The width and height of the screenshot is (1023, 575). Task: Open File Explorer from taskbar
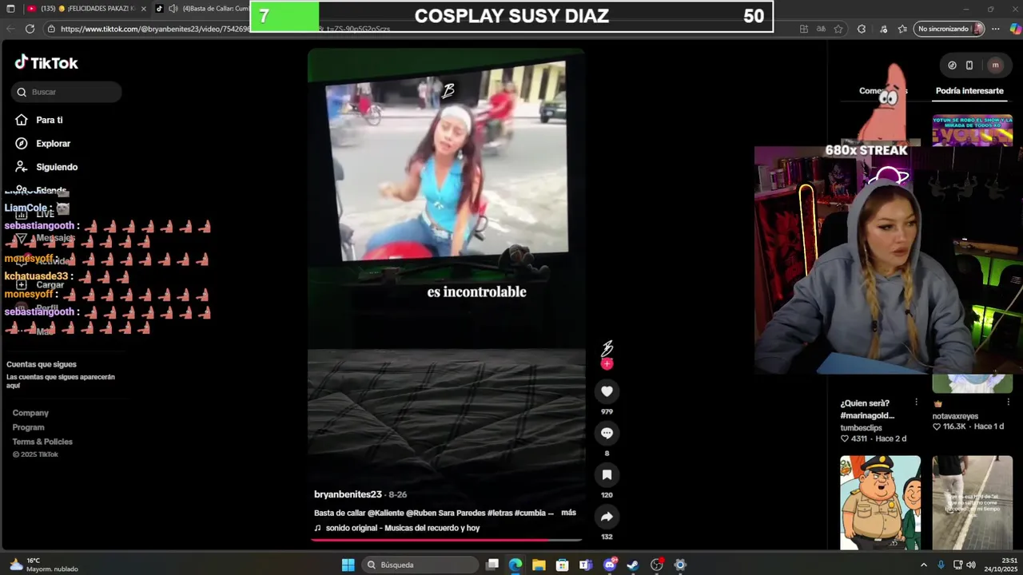(x=539, y=565)
